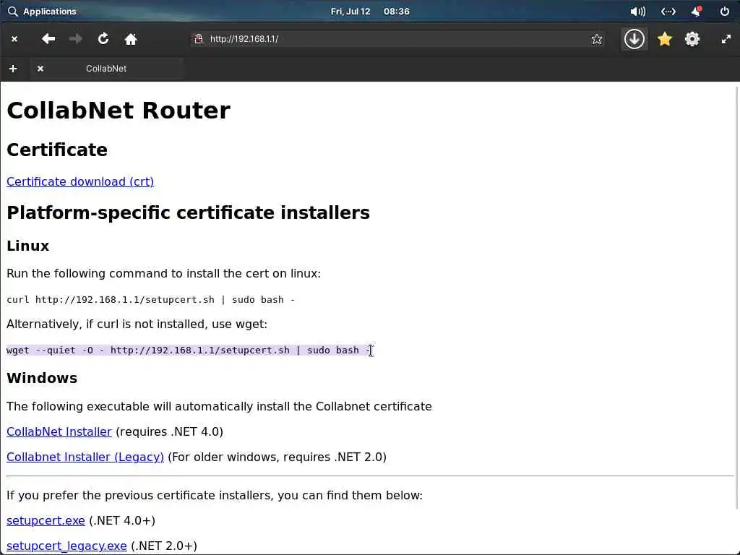Viewport: 740px width, 555px height.
Task: Click the Linux section heading
Action: coord(28,246)
